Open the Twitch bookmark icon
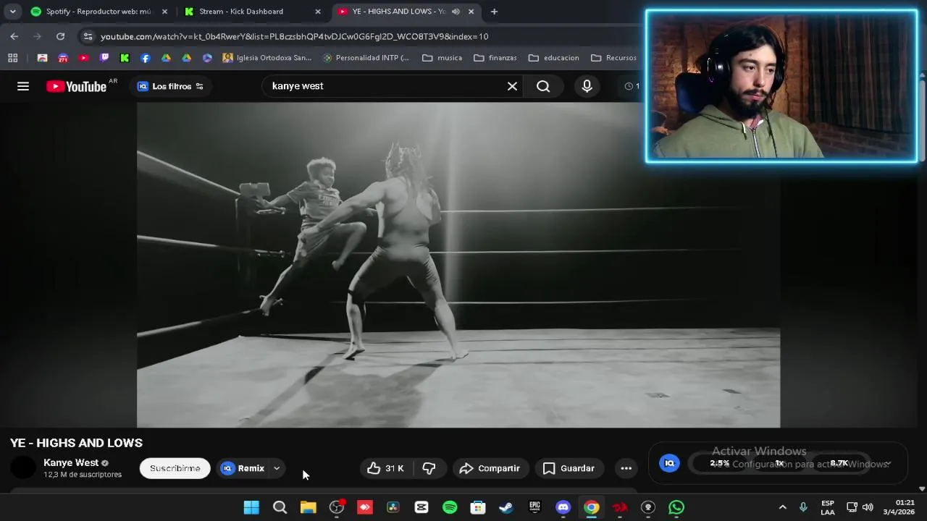 [104, 58]
